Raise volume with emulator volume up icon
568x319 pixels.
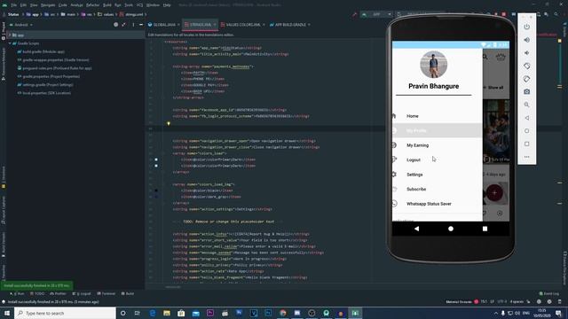526,40
